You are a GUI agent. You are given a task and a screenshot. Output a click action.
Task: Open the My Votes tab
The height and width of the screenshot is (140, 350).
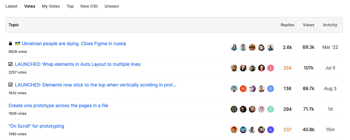tap(51, 6)
